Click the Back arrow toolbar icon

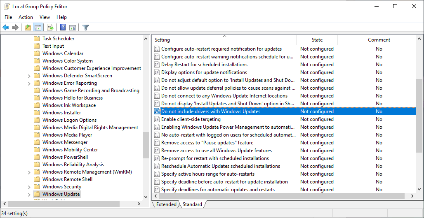6,28
